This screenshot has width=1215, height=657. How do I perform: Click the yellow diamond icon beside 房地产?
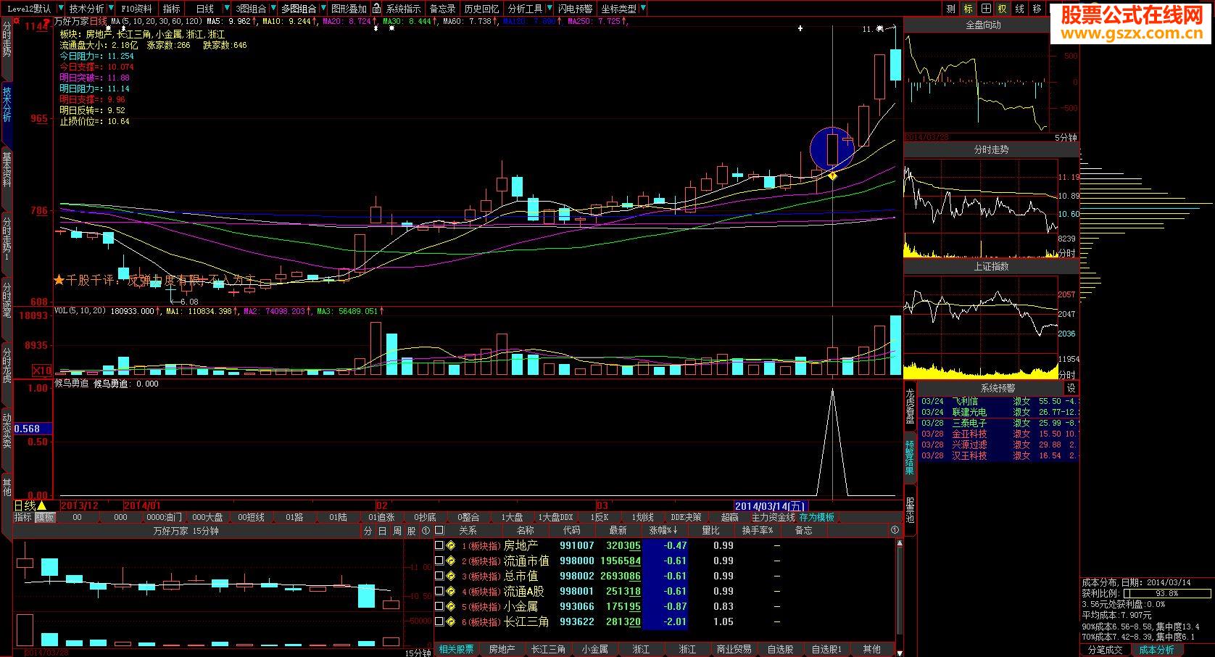[450, 546]
